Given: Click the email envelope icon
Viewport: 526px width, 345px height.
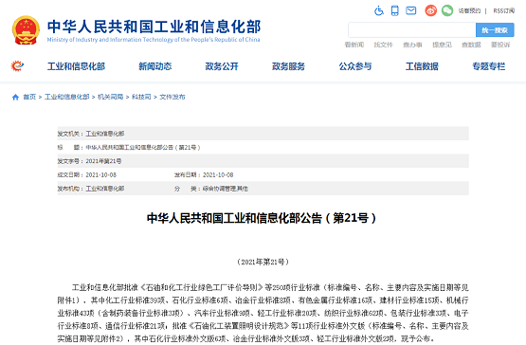Looking at the screenshot, I should [411, 10].
